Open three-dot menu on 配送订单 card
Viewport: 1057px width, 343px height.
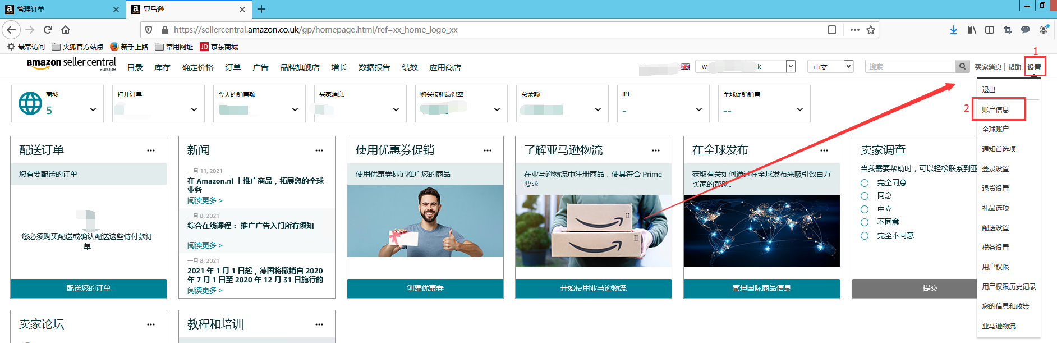click(151, 150)
